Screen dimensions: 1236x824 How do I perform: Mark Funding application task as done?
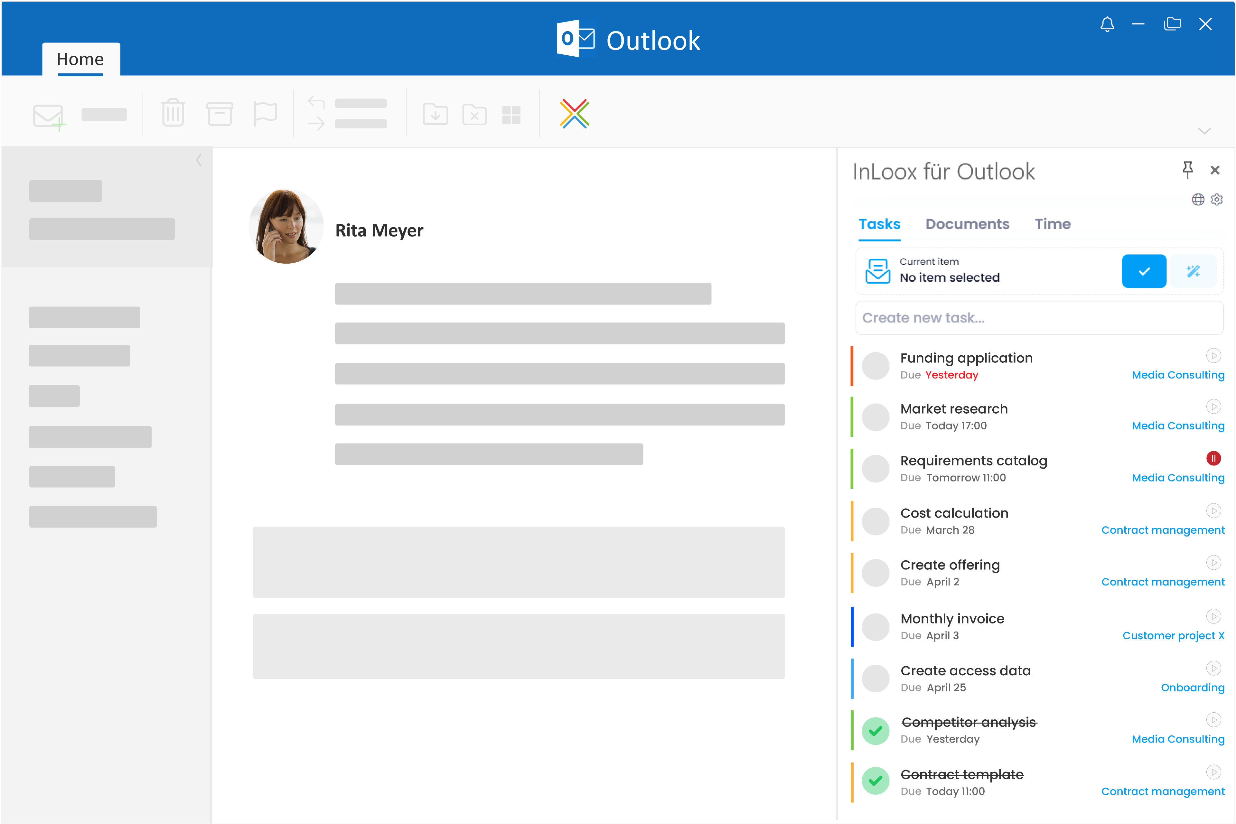(876, 366)
